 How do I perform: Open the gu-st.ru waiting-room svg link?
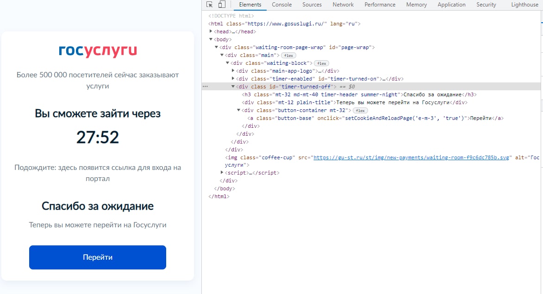[411, 157]
